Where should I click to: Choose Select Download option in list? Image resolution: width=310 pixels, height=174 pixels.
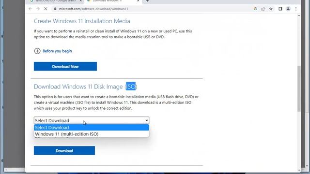[x=92, y=128]
